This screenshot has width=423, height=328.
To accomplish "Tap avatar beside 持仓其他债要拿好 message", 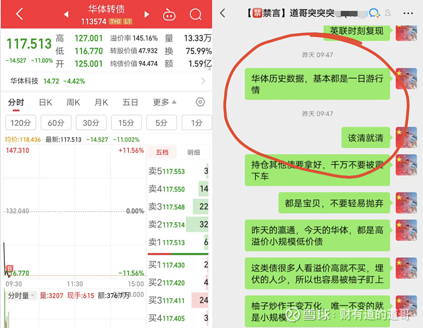I will 406,165.
